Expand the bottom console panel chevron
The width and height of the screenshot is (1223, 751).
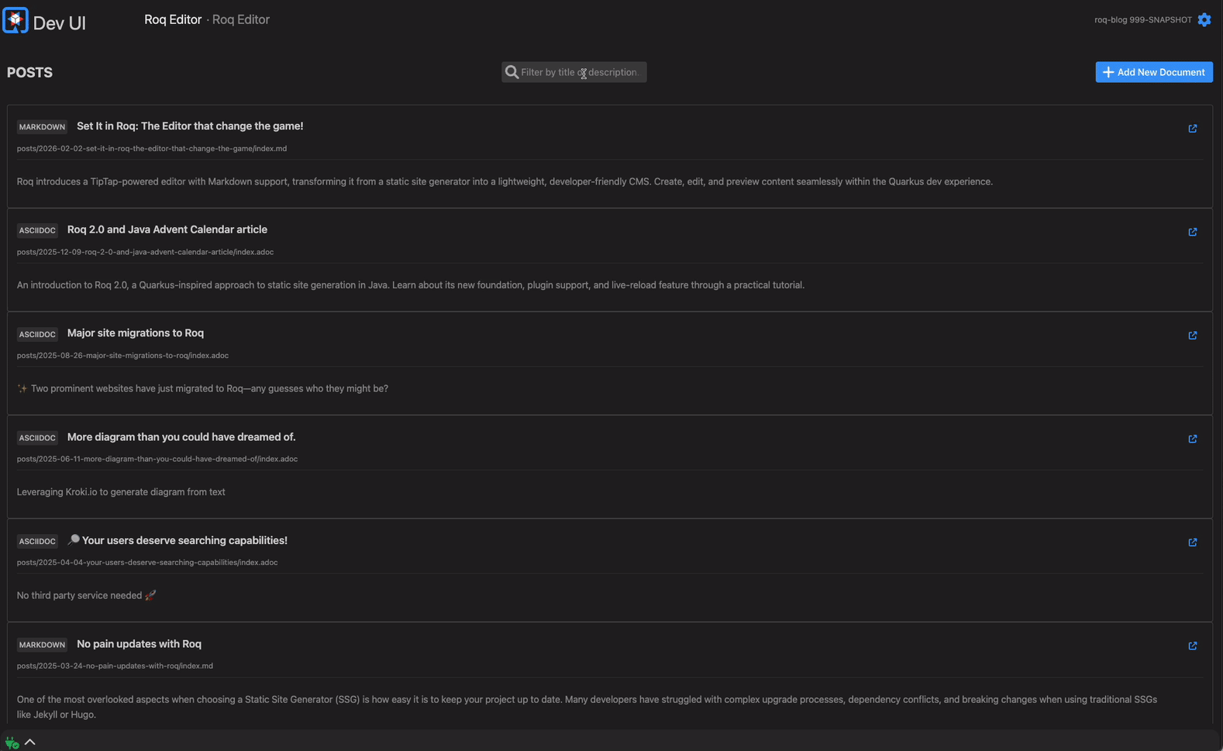pyautogui.click(x=30, y=742)
